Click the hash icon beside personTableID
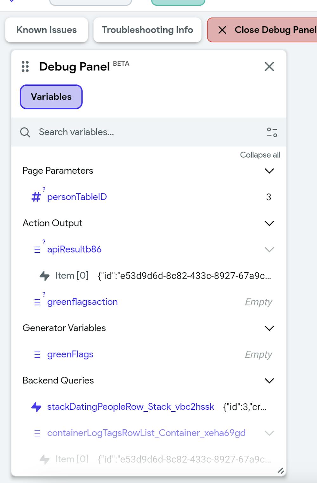The height and width of the screenshot is (483, 317). click(x=36, y=197)
